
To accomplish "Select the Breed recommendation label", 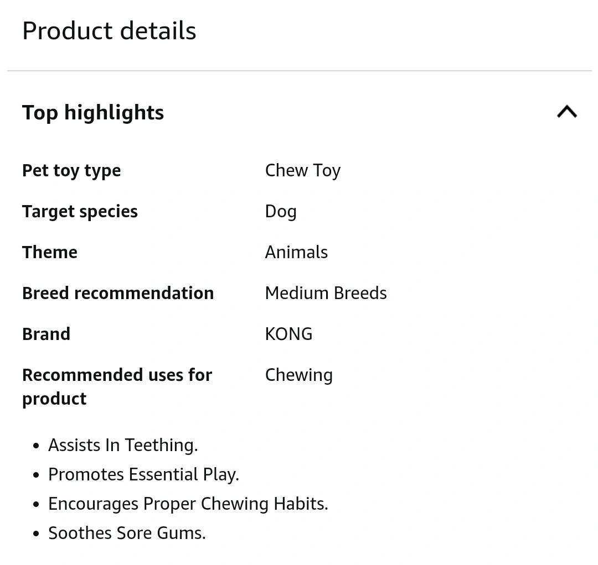I will coord(118,293).
